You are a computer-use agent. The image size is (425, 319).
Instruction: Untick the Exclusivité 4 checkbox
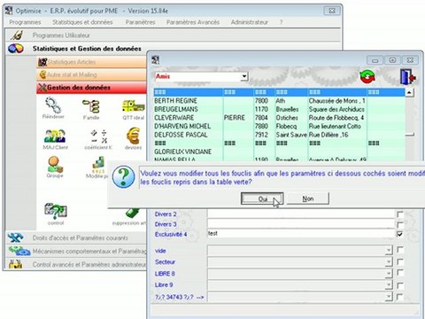400,234
